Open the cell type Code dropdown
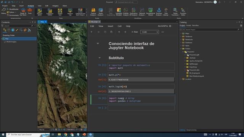The image size is (244, 137). coord(149,32)
